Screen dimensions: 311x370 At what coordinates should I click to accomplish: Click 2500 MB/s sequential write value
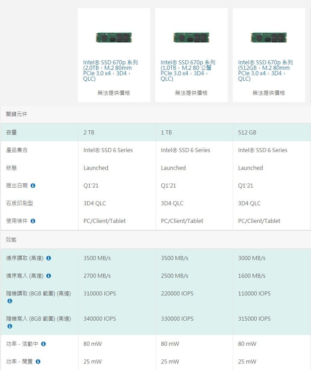(x=175, y=276)
